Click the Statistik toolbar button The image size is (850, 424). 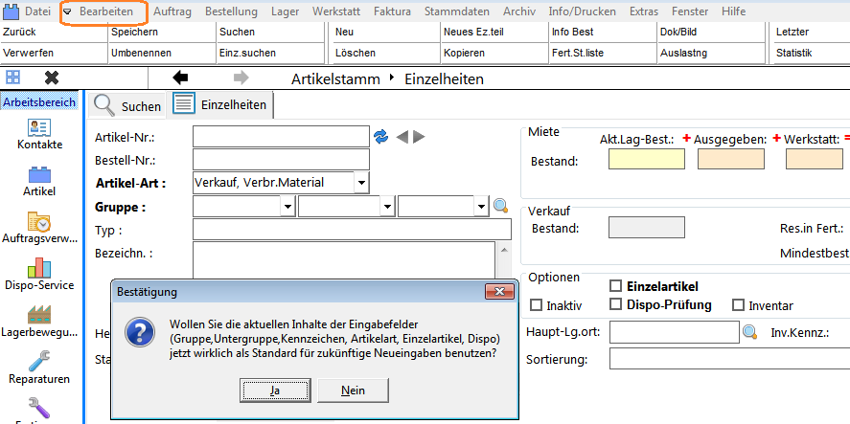click(x=812, y=53)
